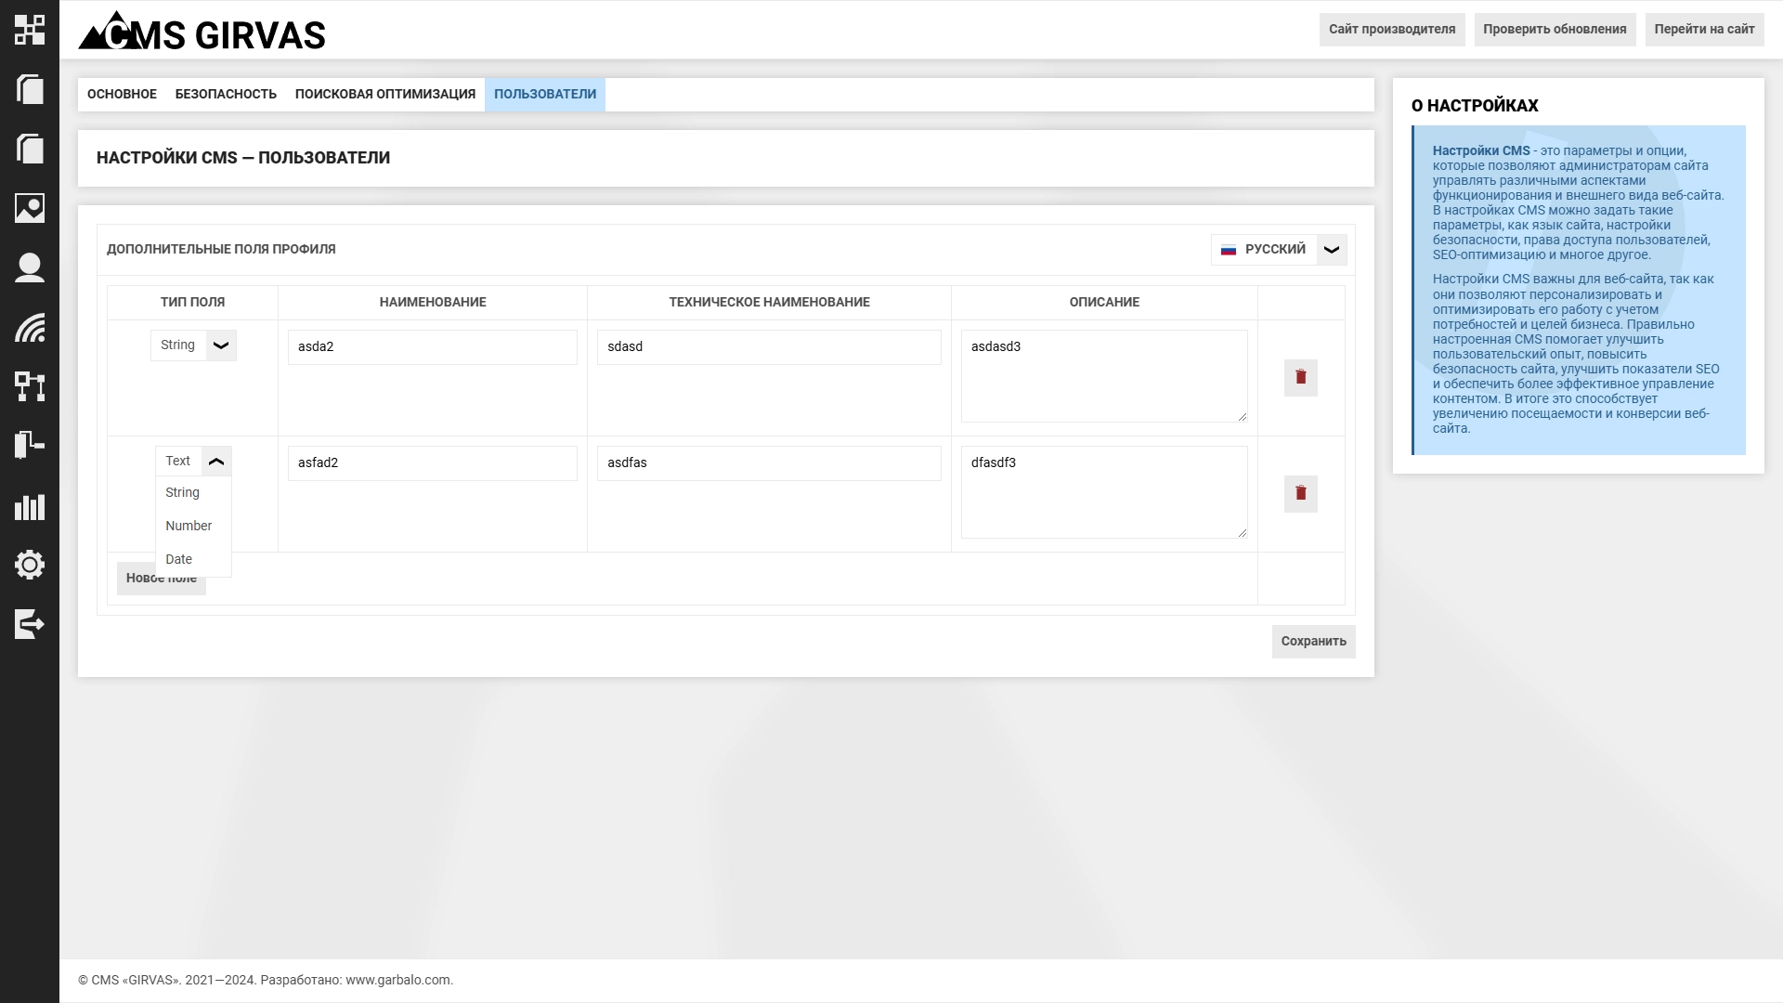Open the users sidebar icon
Image resolution: width=1783 pixels, height=1003 pixels.
point(30,267)
